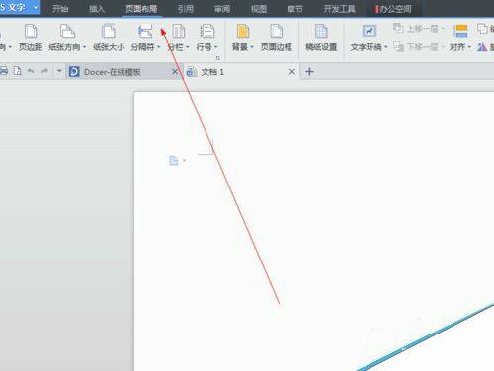Viewport: 494px width, 371px height.
Task: Click the 分栏 columns icon
Action: [179, 32]
